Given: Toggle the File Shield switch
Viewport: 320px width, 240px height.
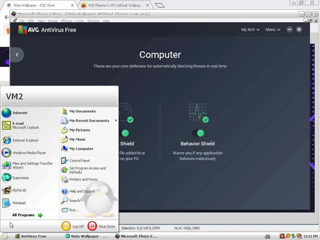Looking at the screenshot, I should pyautogui.click(x=124, y=133).
